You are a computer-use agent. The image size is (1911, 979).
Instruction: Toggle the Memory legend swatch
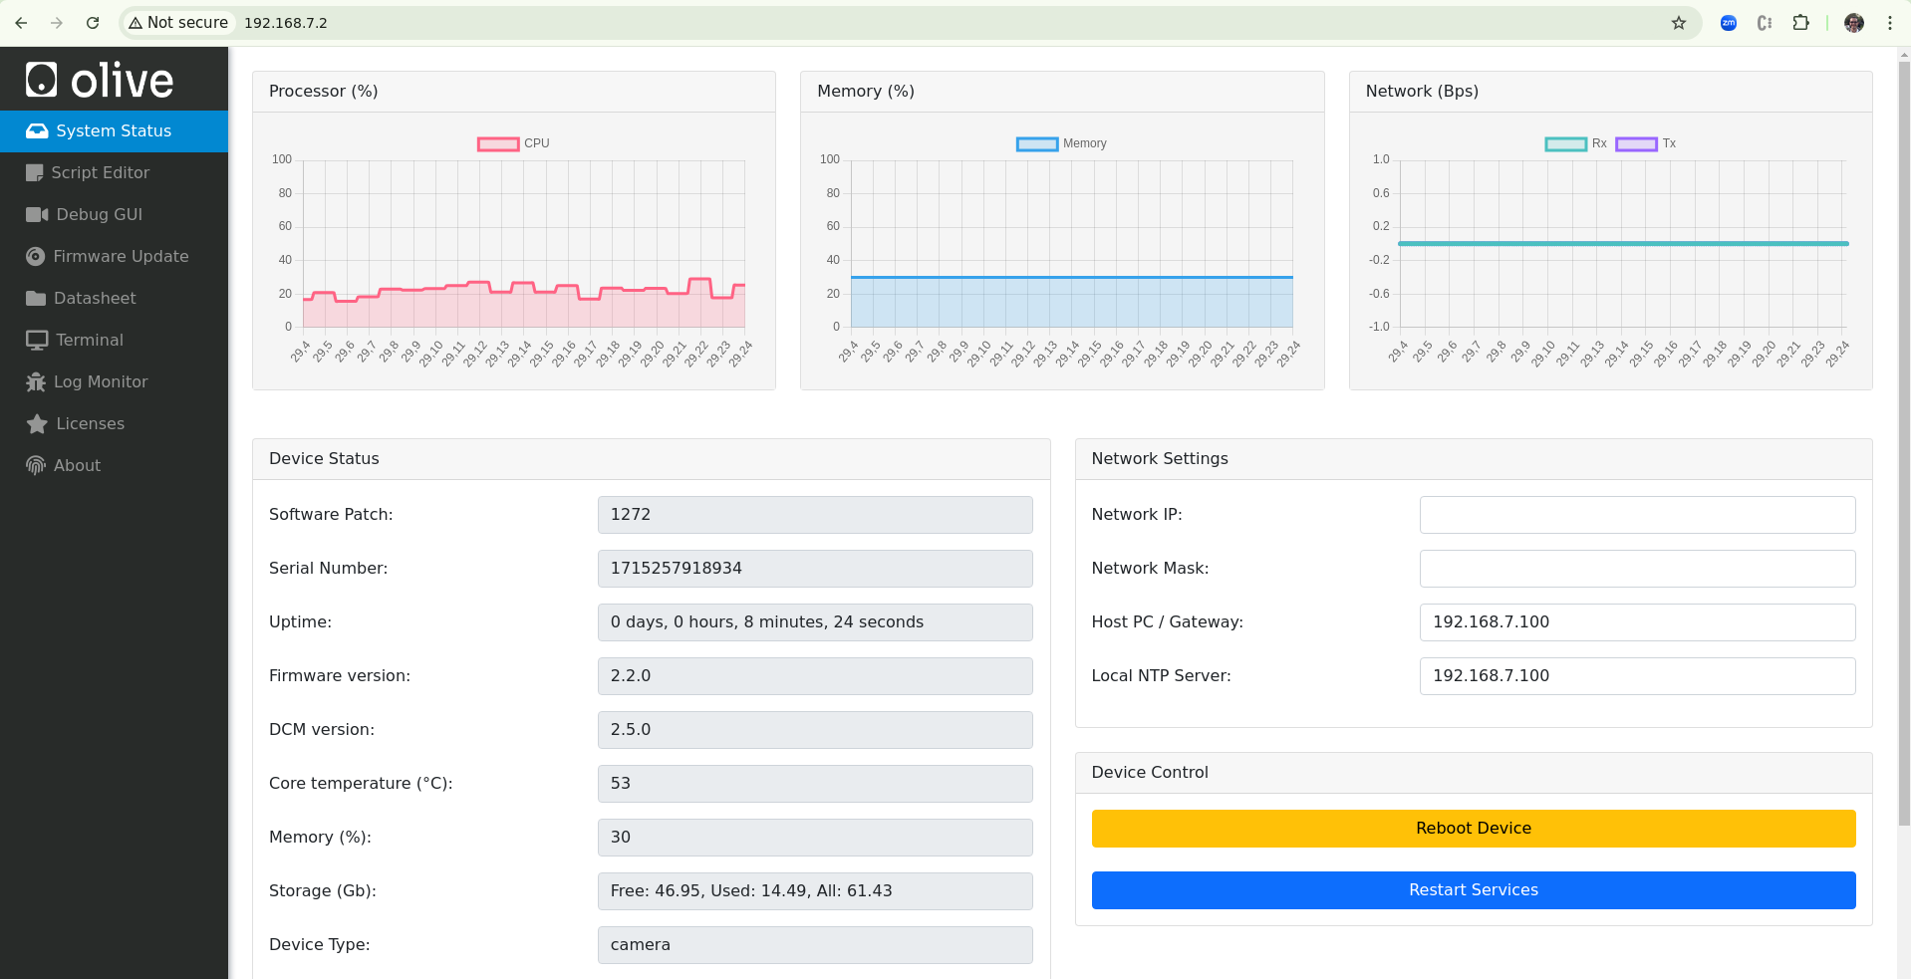coord(1037,143)
